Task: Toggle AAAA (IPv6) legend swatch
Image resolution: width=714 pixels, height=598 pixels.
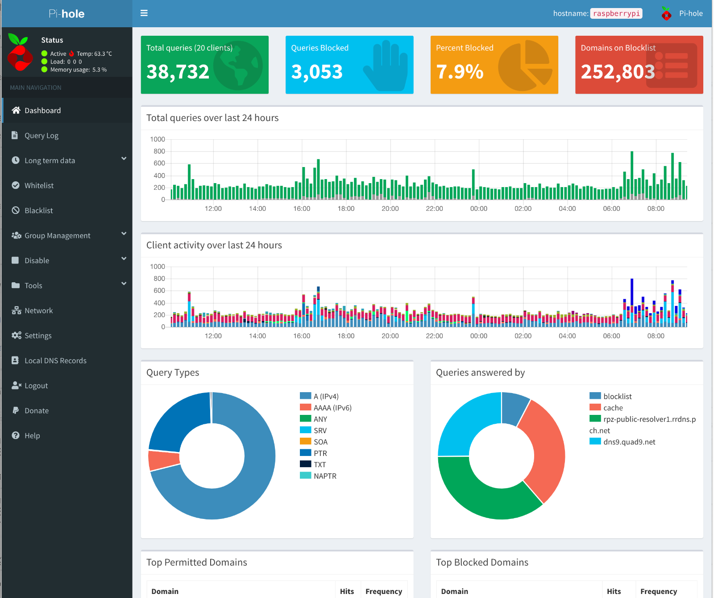Action: (x=305, y=407)
